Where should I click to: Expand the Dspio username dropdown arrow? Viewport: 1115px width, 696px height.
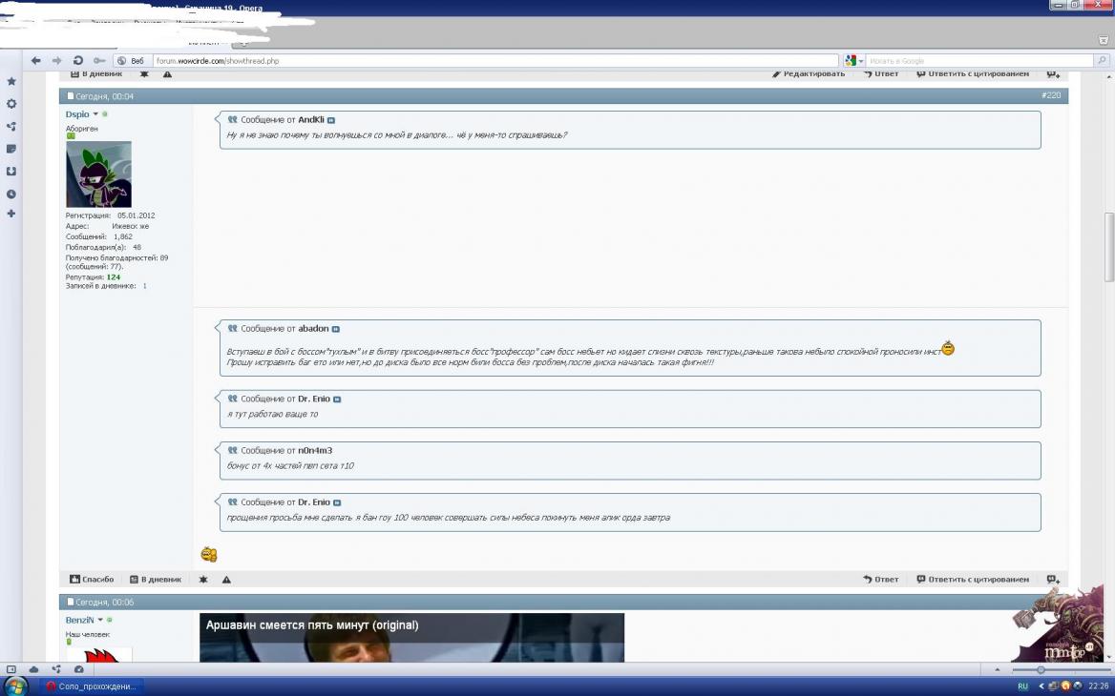(x=95, y=114)
